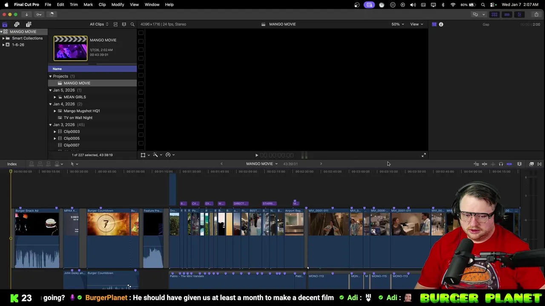Play the timeline from viewer play button
The height and width of the screenshot is (306, 545).
point(256,156)
